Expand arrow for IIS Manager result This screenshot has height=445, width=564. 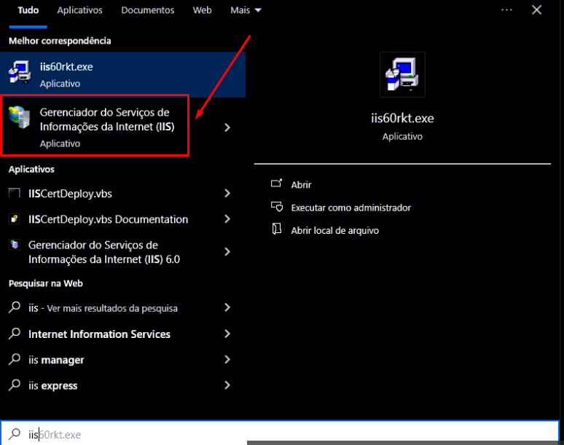click(227, 127)
